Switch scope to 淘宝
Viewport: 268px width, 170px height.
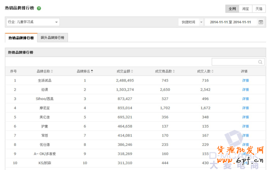pyautogui.click(x=245, y=9)
